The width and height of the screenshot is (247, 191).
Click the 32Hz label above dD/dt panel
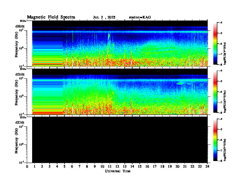[x=23, y=69]
